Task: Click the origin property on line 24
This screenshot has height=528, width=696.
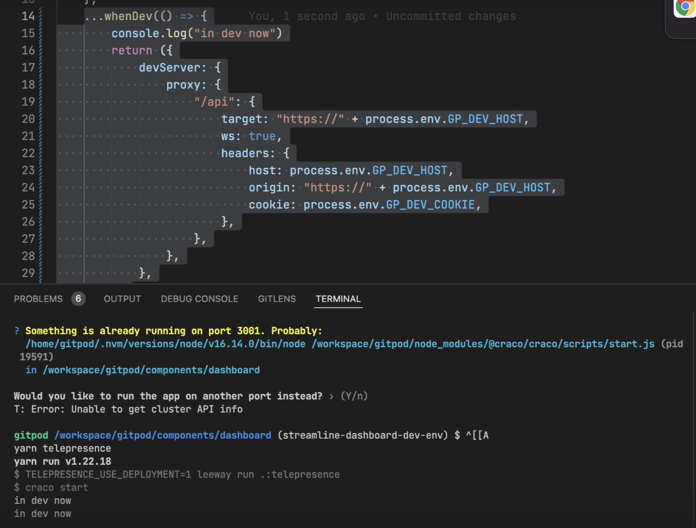Action: point(269,188)
